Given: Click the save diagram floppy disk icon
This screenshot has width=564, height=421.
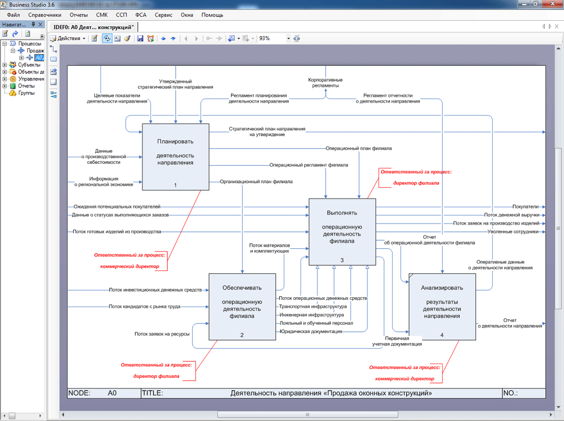Looking at the screenshot, I should tap(140, 38).
